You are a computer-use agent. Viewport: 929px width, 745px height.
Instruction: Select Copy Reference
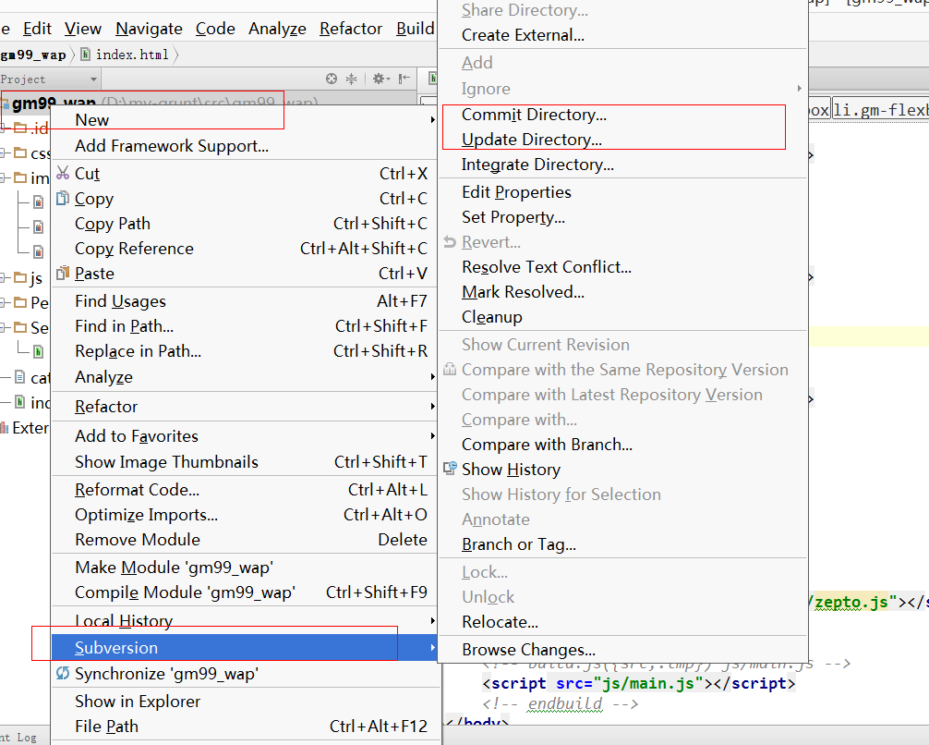245,249
